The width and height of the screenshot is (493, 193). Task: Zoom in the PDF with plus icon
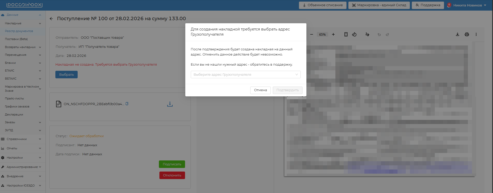point(333,34)
